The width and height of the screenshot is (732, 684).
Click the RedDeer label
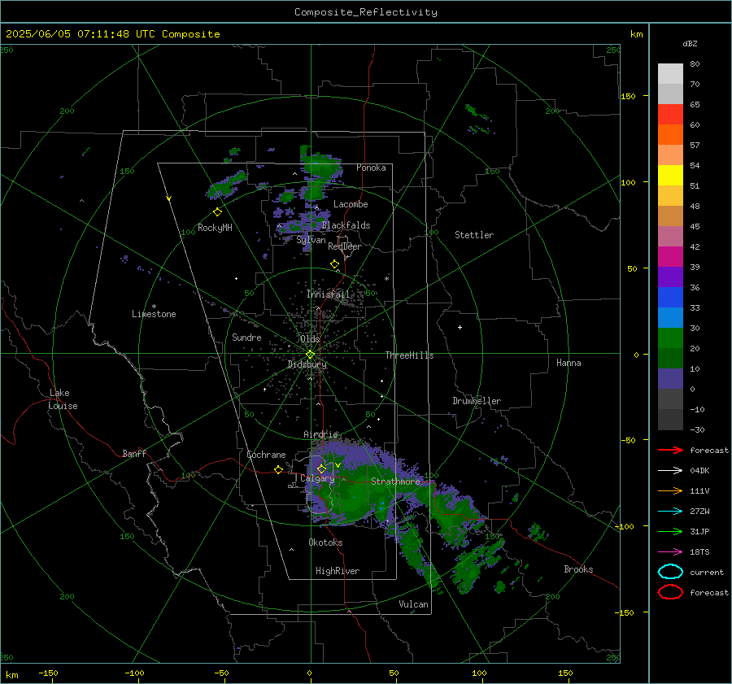coord(345,246)
